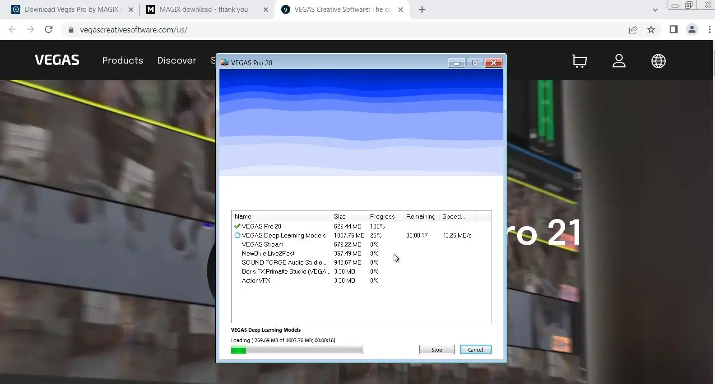715x384 pixels.
Task: Click the 1007.76 MB size cell
Action: pyautogui.click(x=349, y=235)
